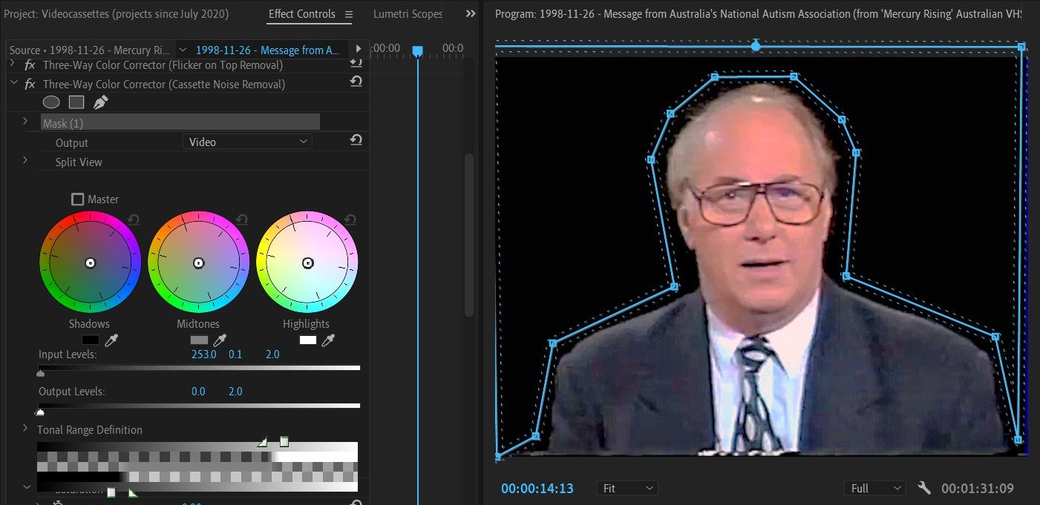Click the Input Levels value 253.0
Viewport: 1040px width, 505px height.
(203, 354)
